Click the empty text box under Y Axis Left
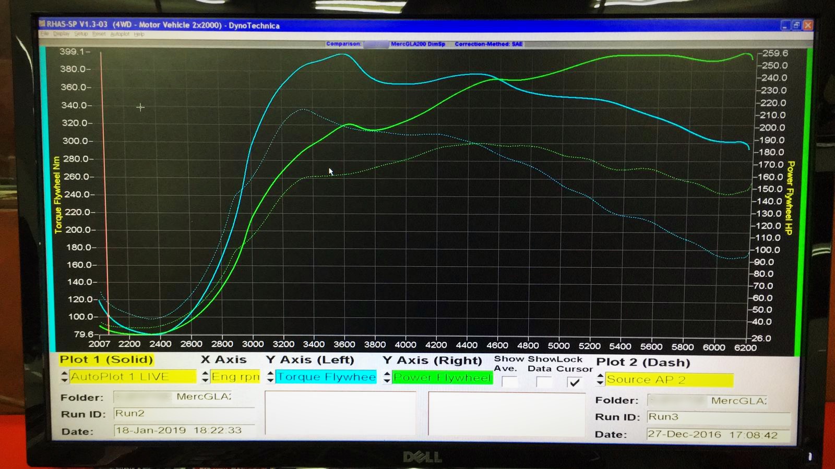This screenshot has width=835, height=469. coord(340,412)
